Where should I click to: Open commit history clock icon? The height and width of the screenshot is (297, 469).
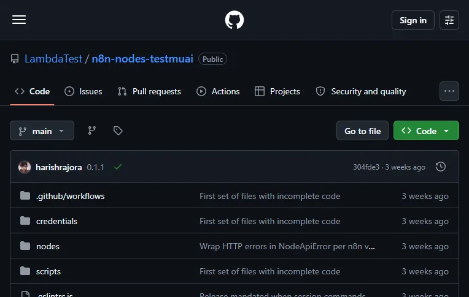pyautogui.click(x=441, y=167)
